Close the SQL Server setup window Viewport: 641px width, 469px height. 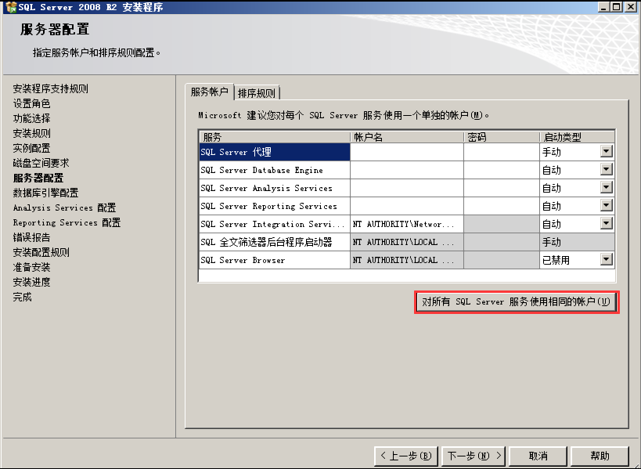coord(631,7)
